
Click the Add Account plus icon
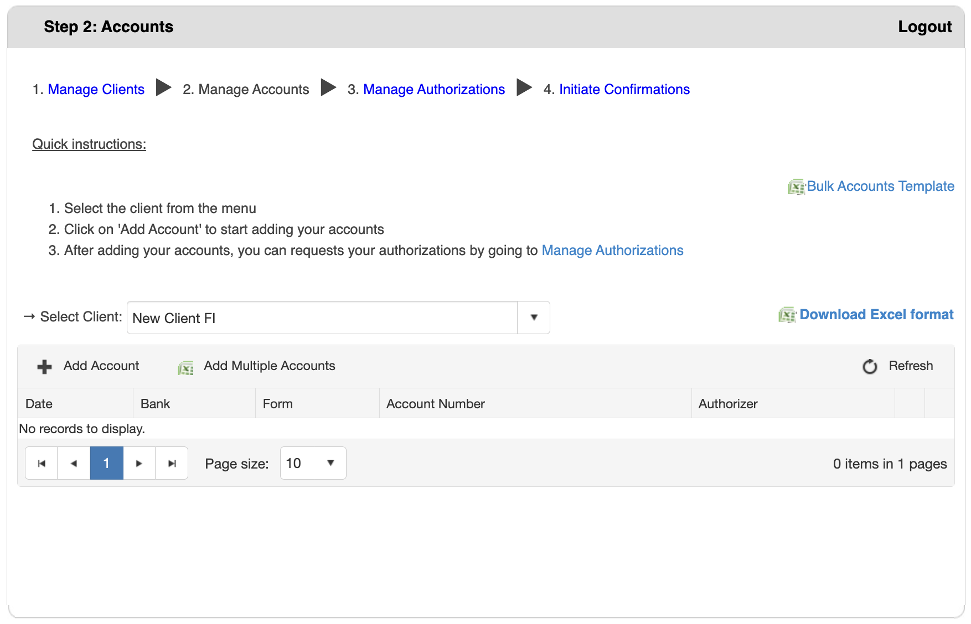[43, 366]
